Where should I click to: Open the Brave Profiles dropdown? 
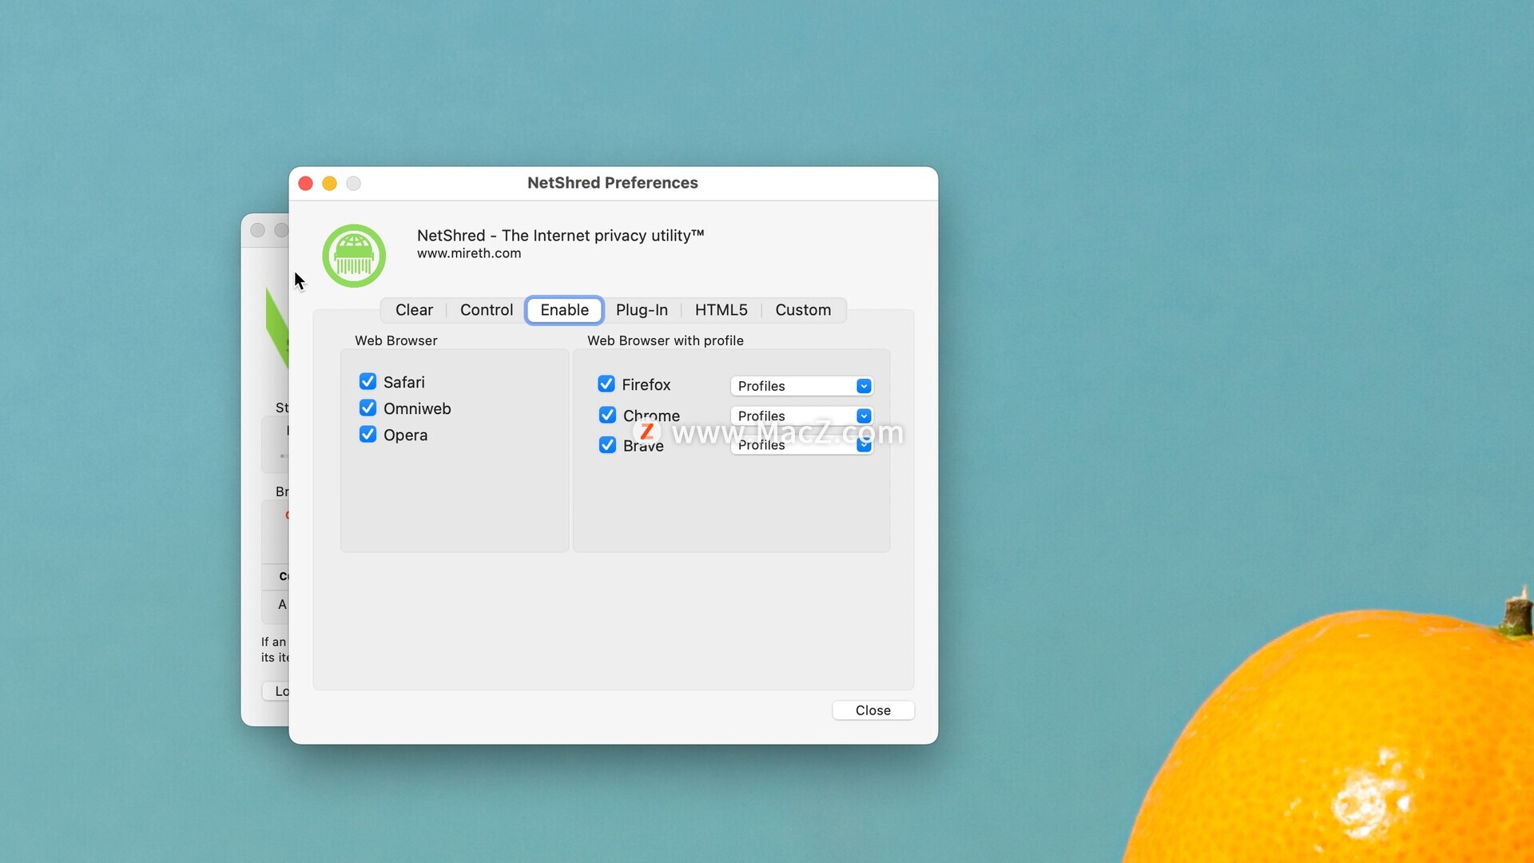(x=801, y=445)
